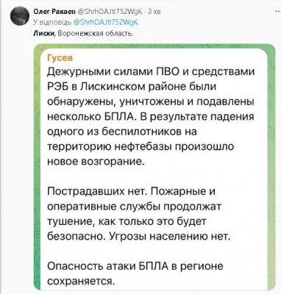This screenshot has height=294, width=281.
Task: Click the У відповідь label
Action: [x=52, y=22]
